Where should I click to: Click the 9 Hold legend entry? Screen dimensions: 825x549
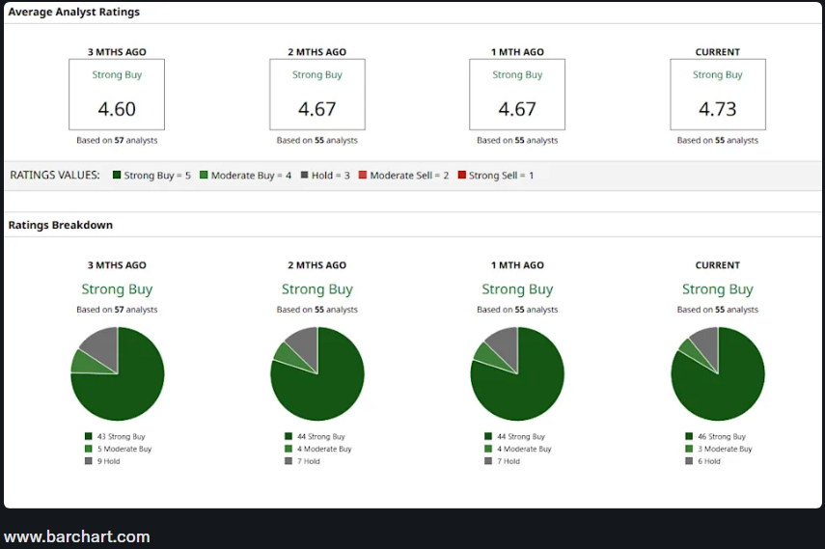(x=105, y=461)
